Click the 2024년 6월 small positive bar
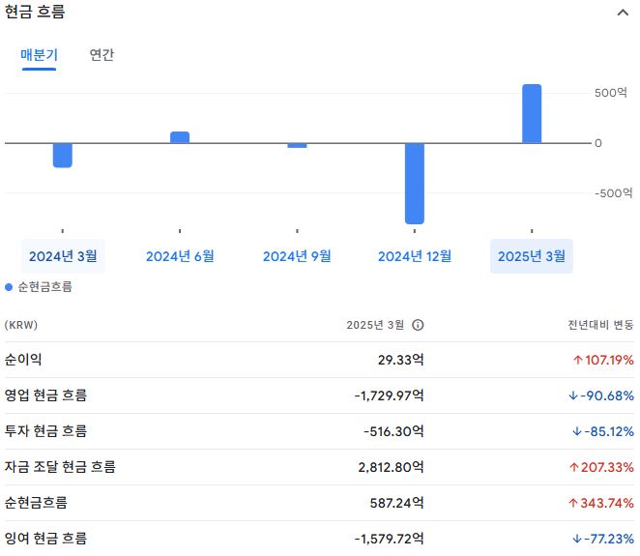Image resolution: width=640 pixels, height=556 pixels. [x=180, y=137]
